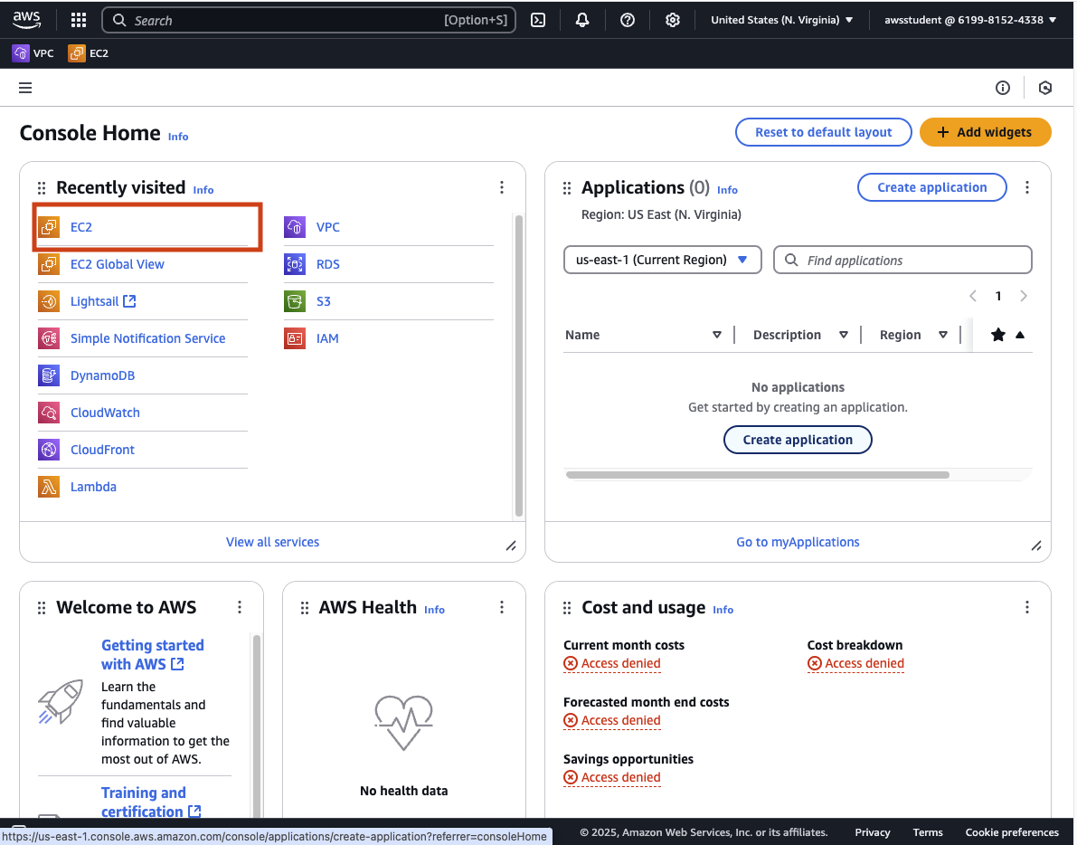Open the settings gear icon
Screen dimensions: 1077x845
point(673,20)
